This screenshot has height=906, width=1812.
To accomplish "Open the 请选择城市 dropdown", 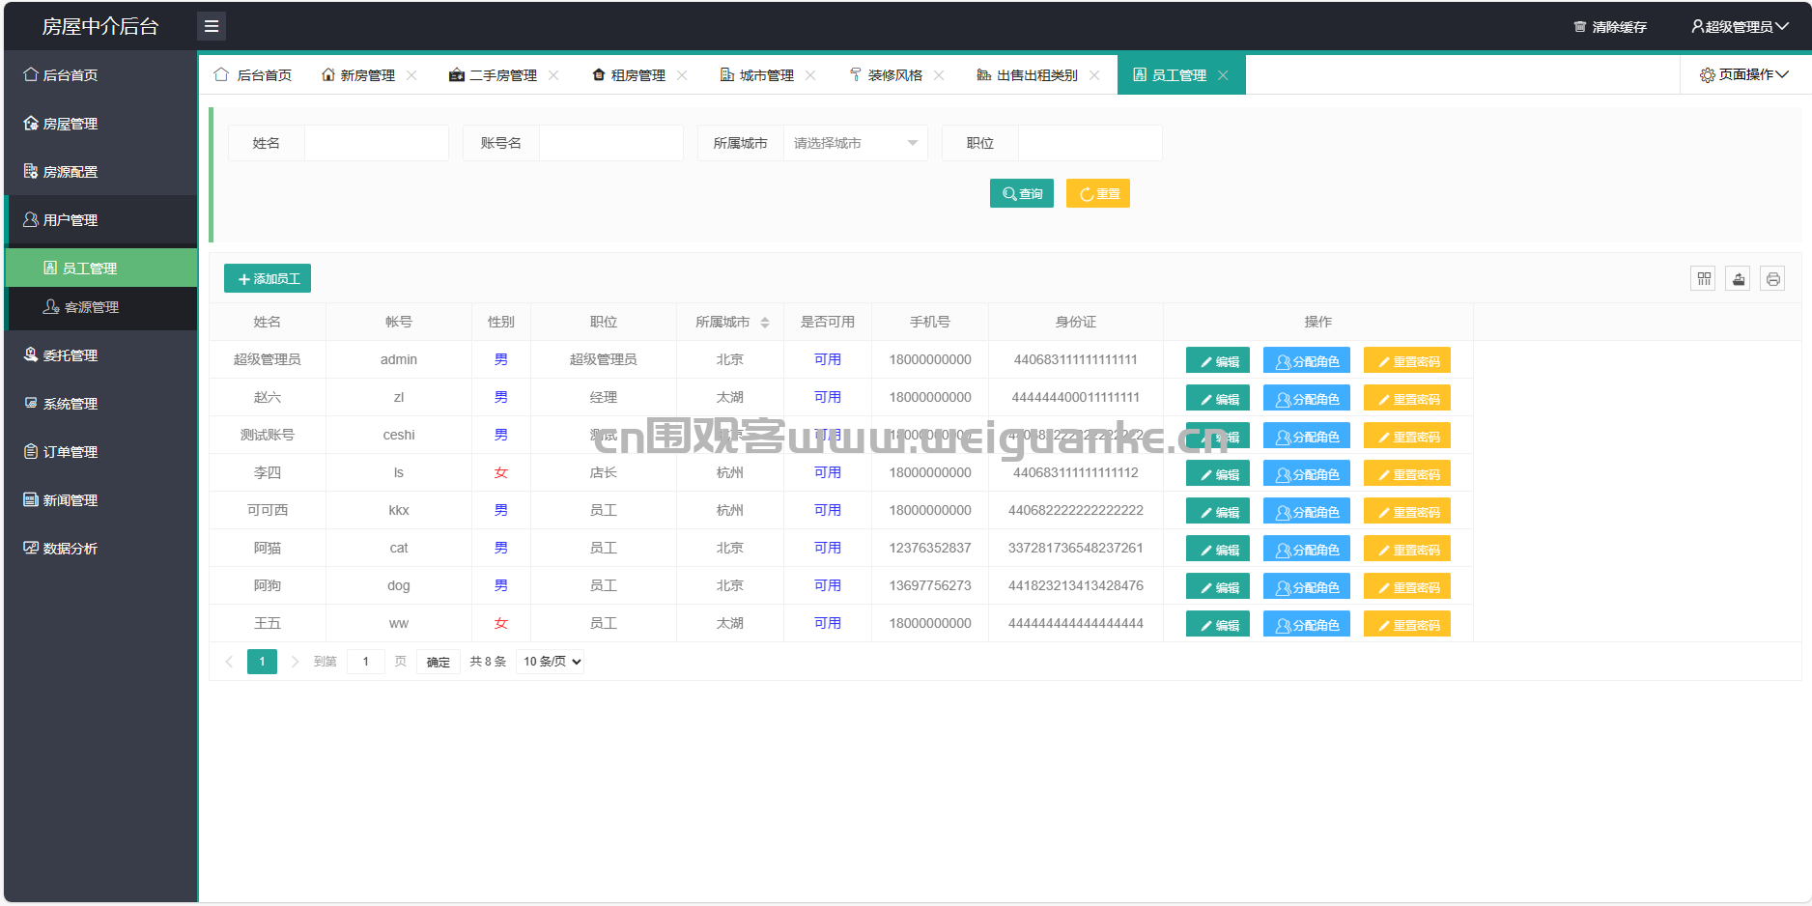I will [855, 143].
